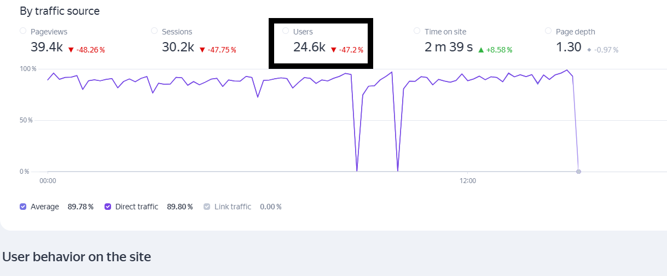This screenshot has height=276, width=667.
Task: Click the red down arrow beside Sessions
Action: point(202,50)
